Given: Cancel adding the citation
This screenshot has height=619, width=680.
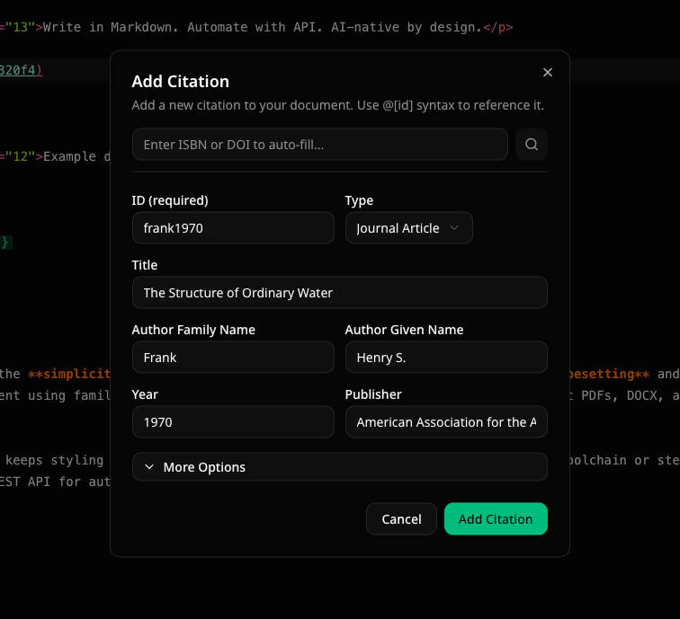Looking at the screenshot, I should click(x=401, y=519).
